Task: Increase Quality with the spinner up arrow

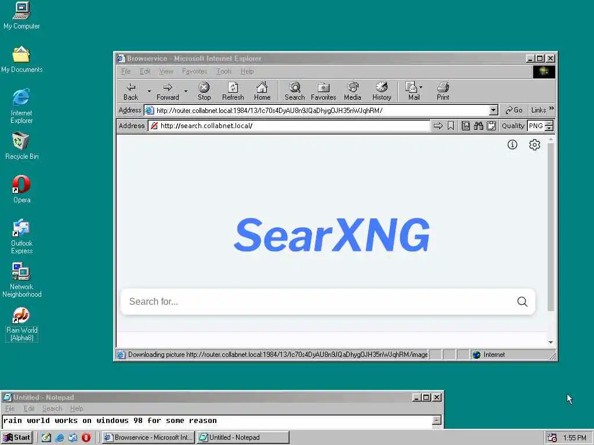Action: pyautogui.click(x=549, y=123)
